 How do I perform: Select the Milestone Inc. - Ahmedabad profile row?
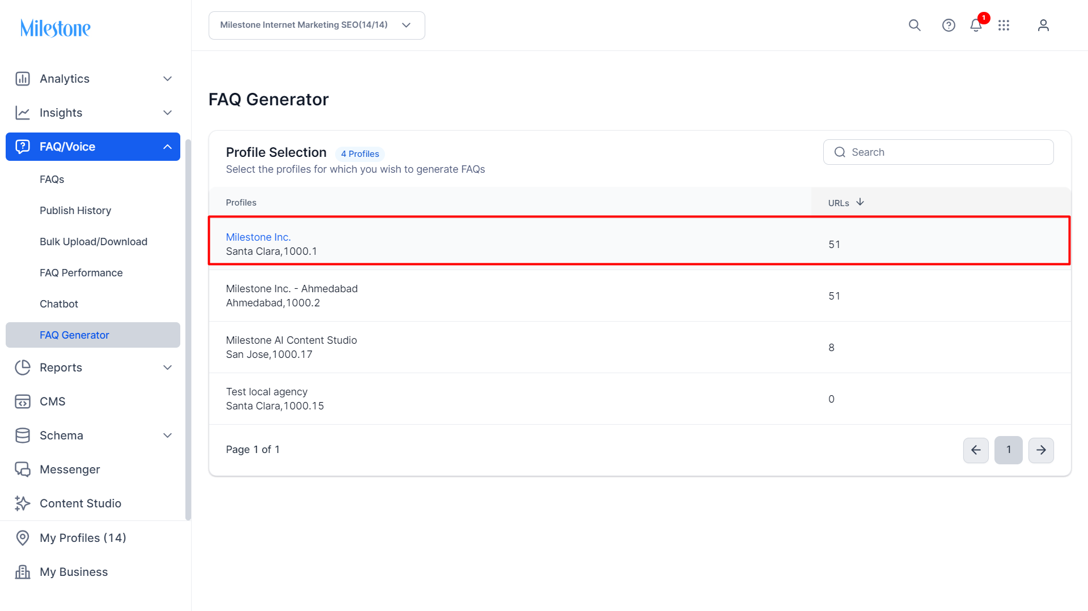pos(640,296)
